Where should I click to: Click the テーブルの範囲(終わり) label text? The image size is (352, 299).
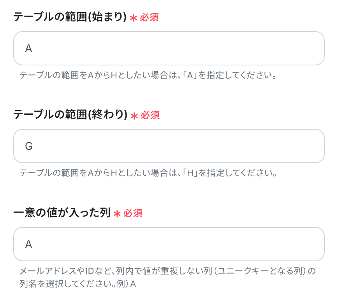click(70, 115)
